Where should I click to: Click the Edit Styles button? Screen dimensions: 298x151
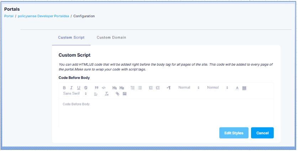234,133
